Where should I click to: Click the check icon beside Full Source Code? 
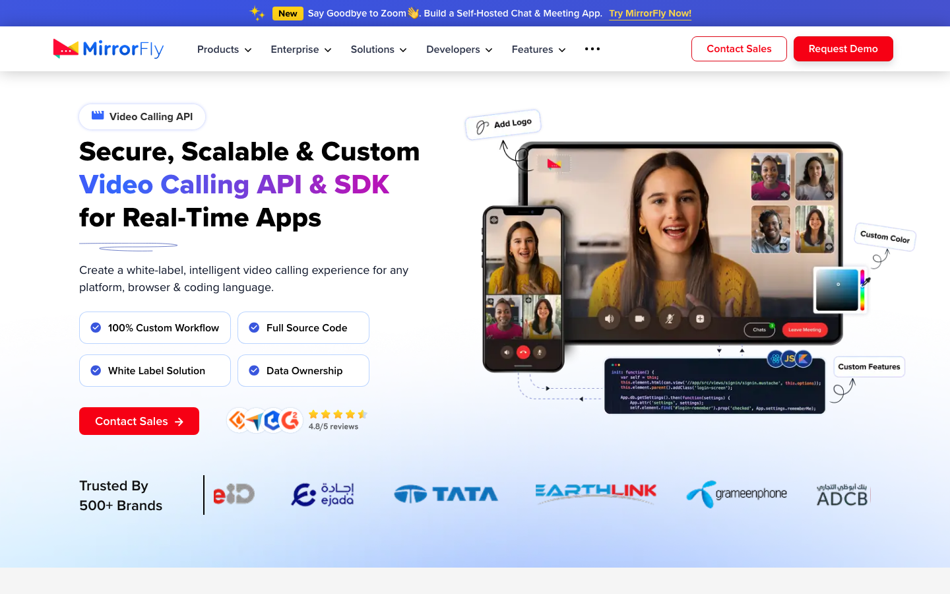click(x=254, y=327)
